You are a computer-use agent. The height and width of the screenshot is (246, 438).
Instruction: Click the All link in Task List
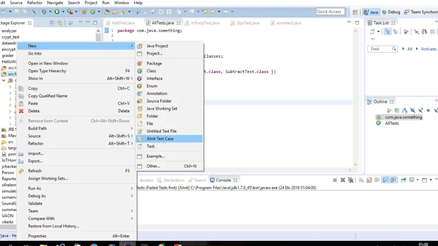[409, 49]
